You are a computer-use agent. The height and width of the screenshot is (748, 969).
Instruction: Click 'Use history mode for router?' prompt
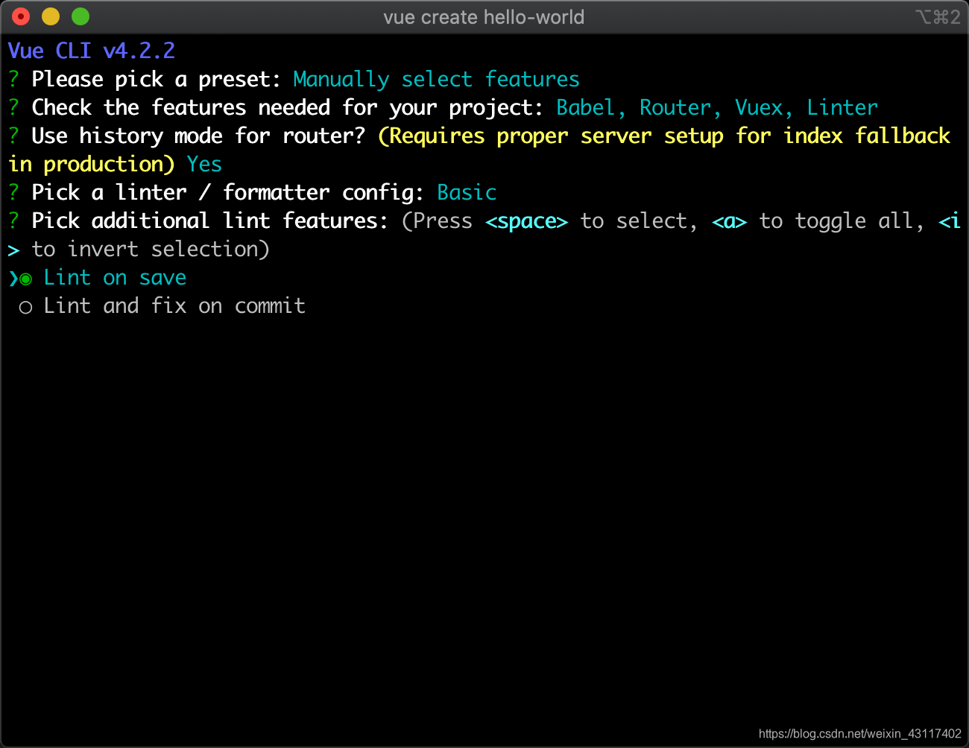[198, 136]
